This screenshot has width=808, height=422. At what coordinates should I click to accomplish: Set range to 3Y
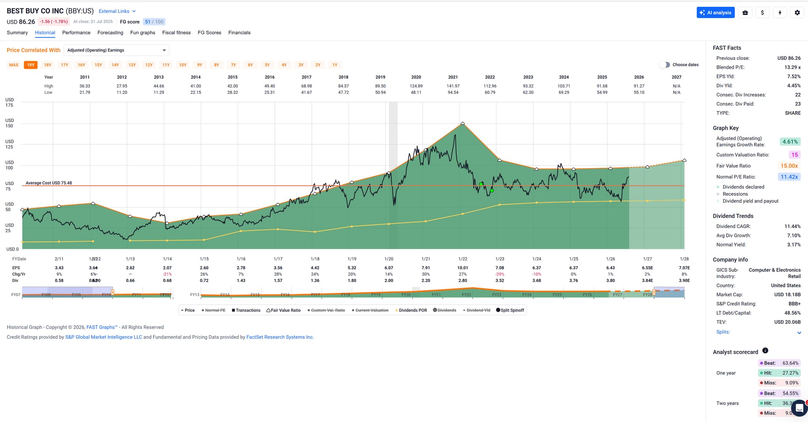tap(301, 65)
